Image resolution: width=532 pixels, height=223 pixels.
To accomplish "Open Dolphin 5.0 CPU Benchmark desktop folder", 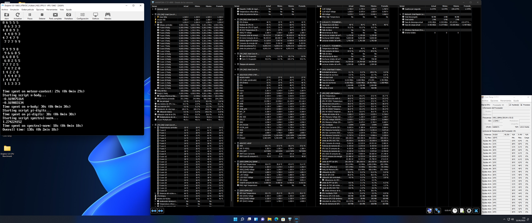I will pos(7,151).
